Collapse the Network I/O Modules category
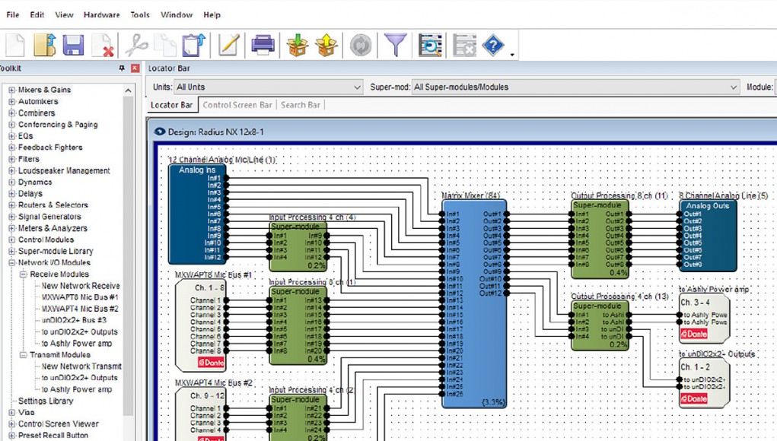The image size is (777, 441). [12, 263]
